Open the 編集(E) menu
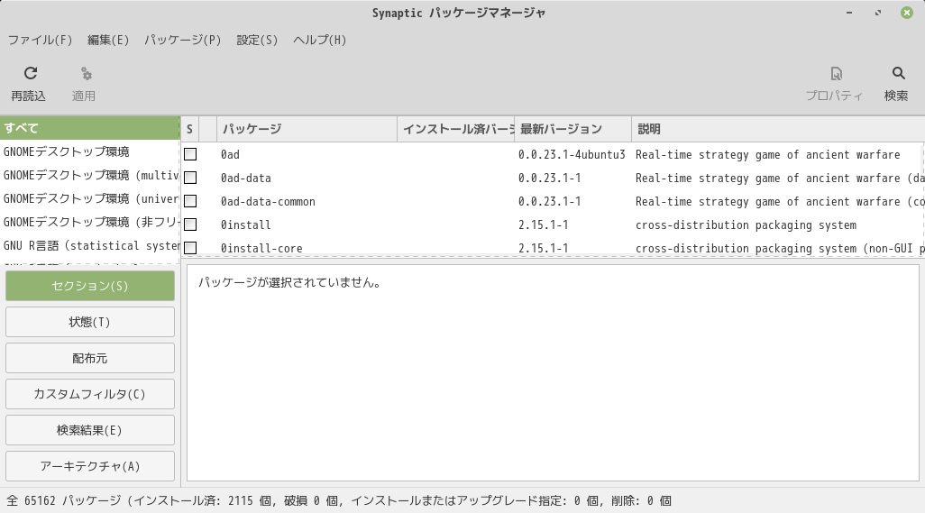The height and width of the screenshot is (513, 925). point(108,40)
